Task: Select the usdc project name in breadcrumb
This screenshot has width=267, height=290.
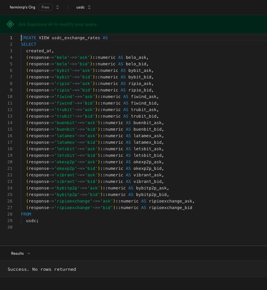Action: coord(80,7)
